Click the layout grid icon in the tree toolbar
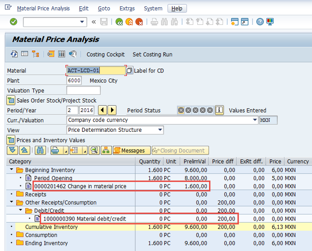Image resolution: width=312 pixels, height=251 pixels. pos(74,151)
